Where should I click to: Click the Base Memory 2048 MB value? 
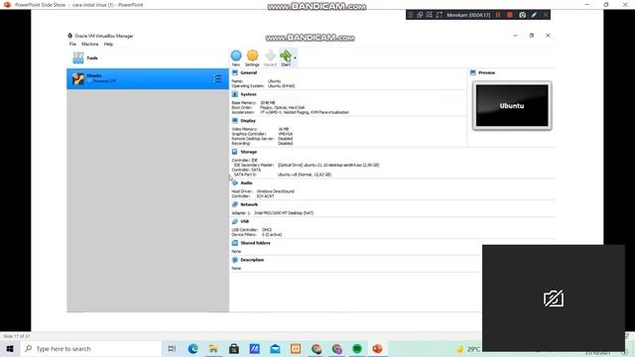tap(267, 103)
